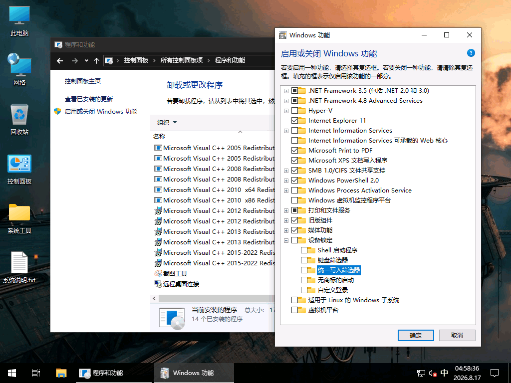This screenshot has width=511, height=383.
Task: Switch to 程序和功能 taskbar button
Action: tap(114, 373)
